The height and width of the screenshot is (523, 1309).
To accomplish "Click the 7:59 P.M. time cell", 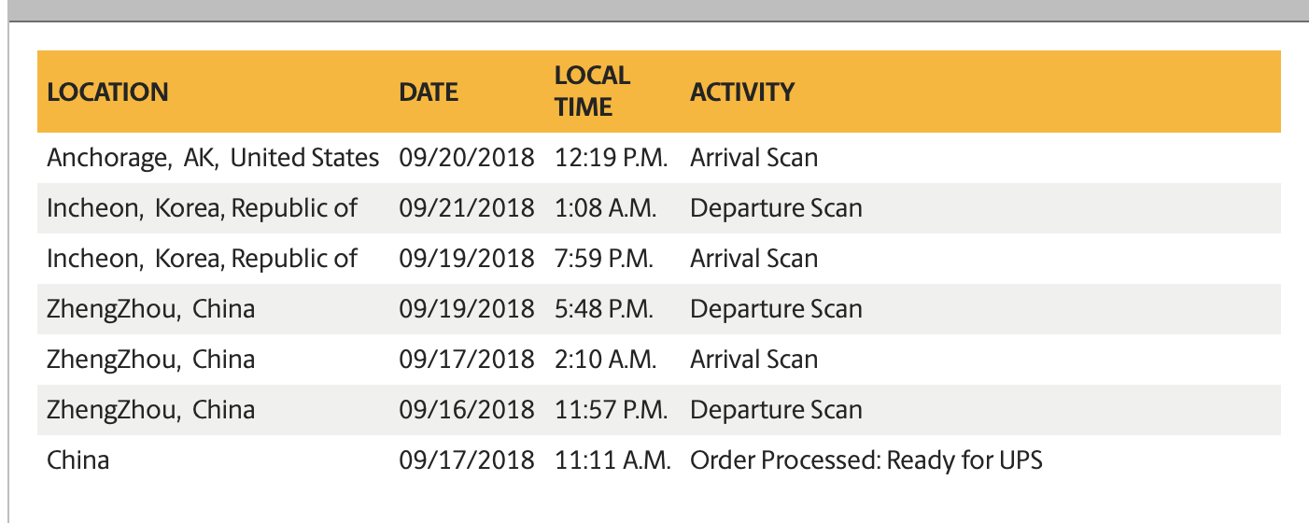I will pos(603,259).
